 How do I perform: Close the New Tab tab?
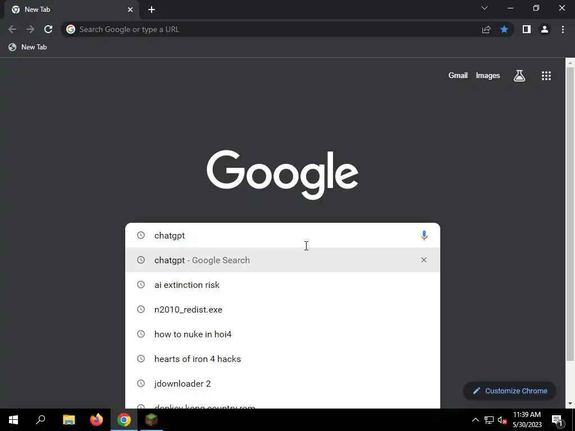(x=130, y=10)
